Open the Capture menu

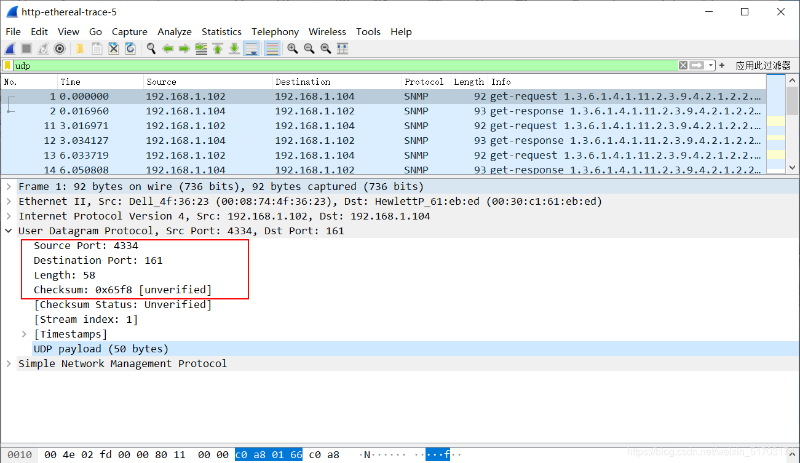click(130, 32)
